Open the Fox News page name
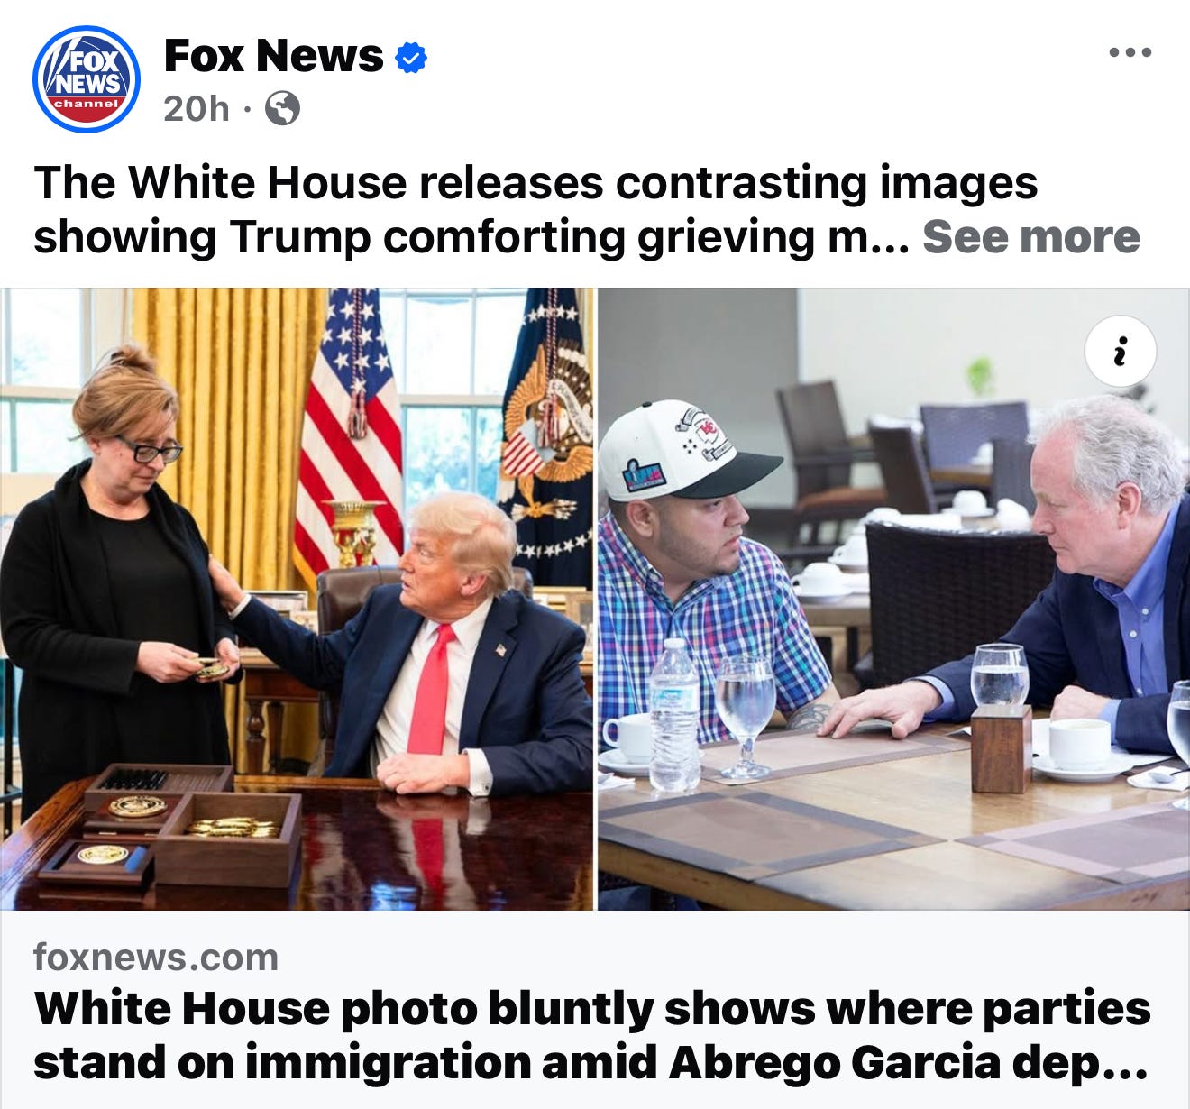The height and width of the screenshot is (1109, 1190). (x=273, y=56)
